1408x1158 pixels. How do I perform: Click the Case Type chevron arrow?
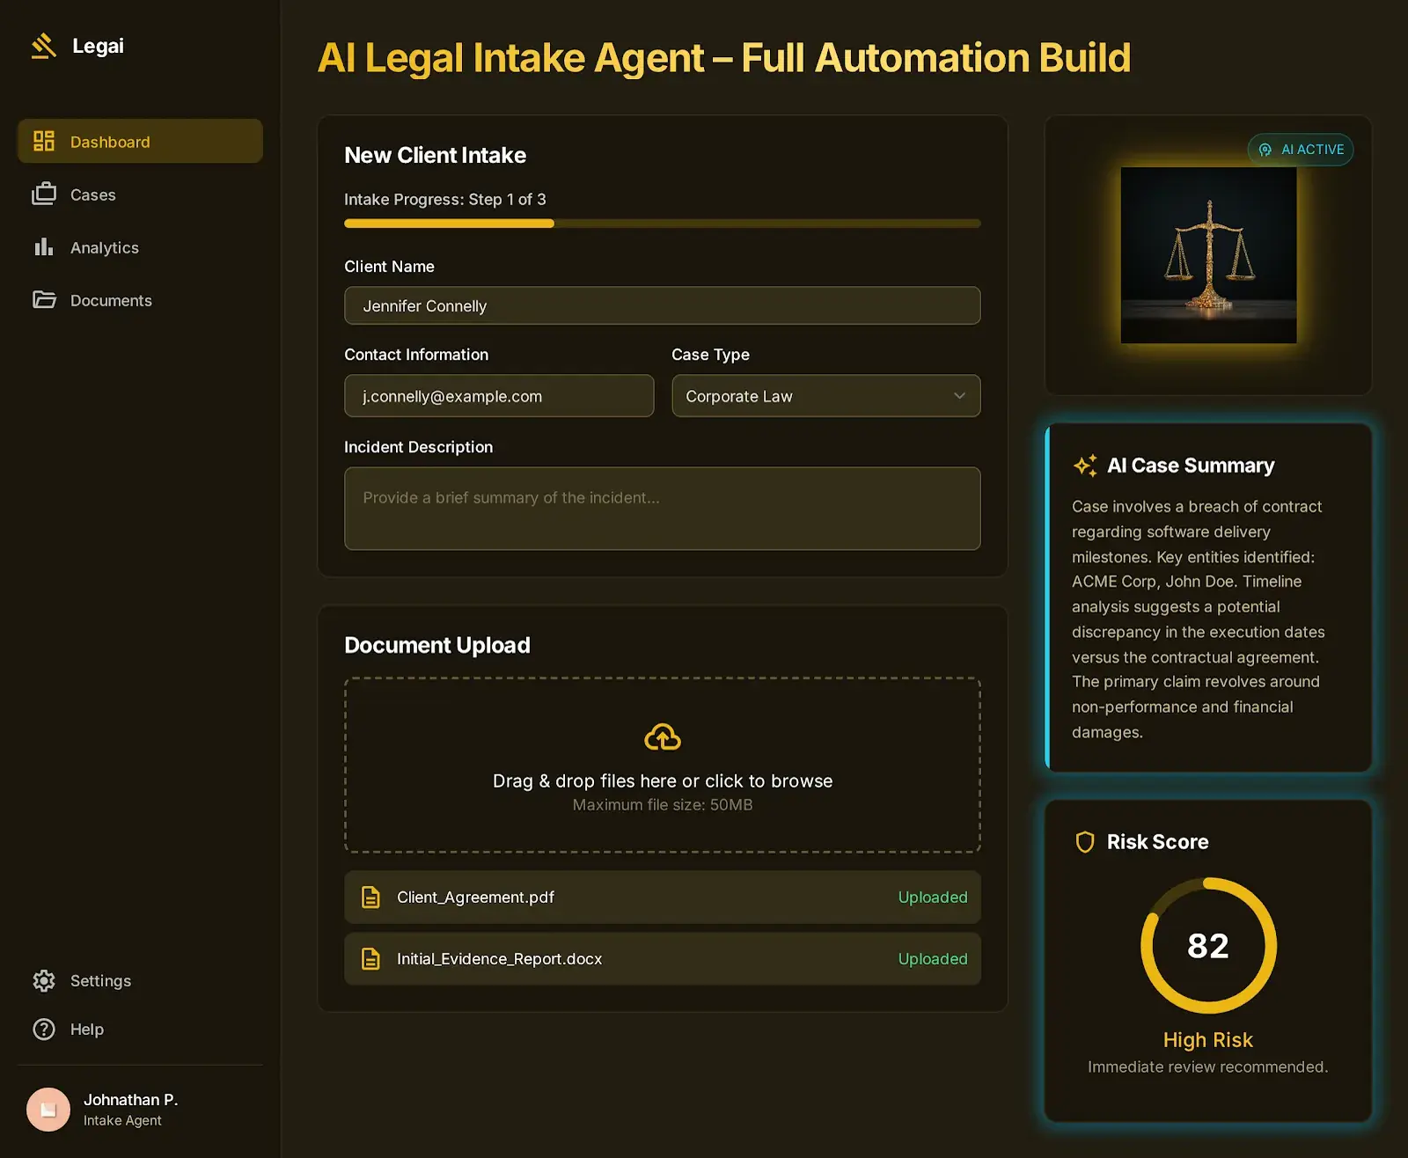(x=959, y=396)
